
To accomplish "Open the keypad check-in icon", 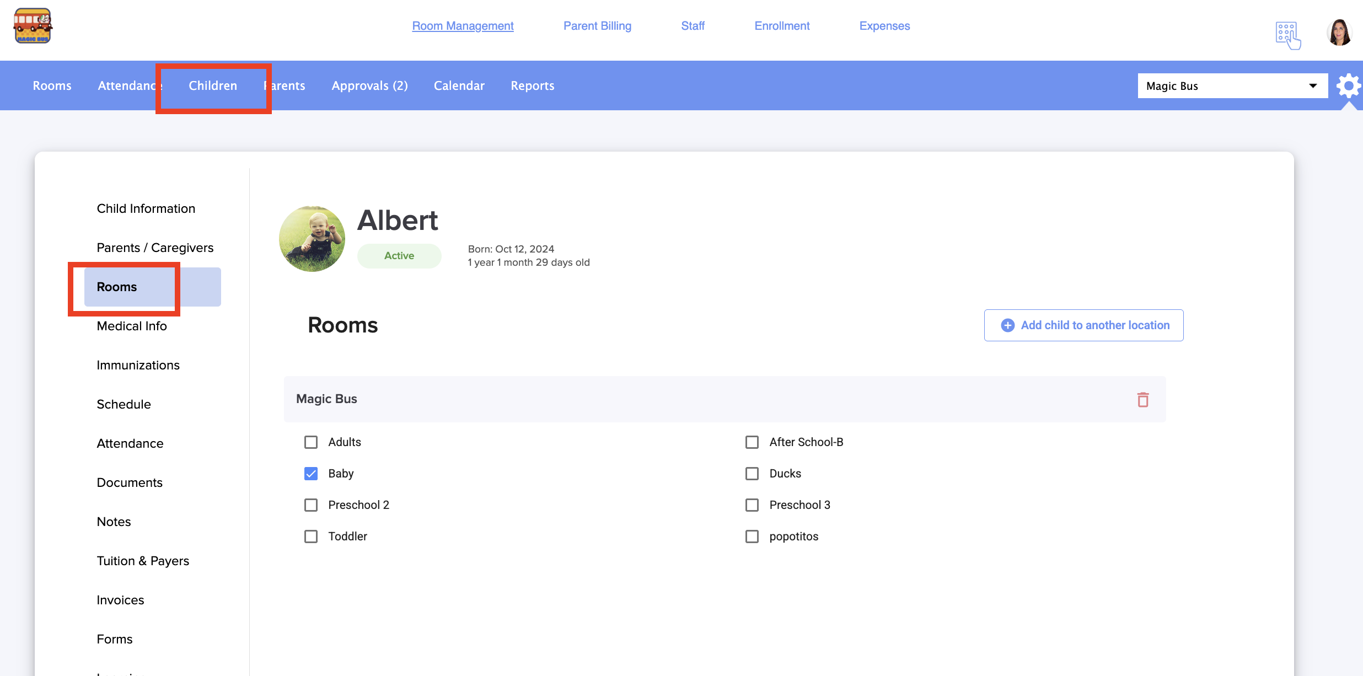I will 1287,35.
